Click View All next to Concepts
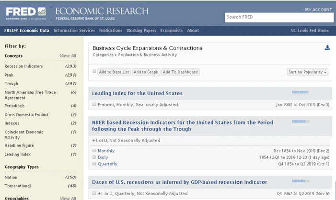 tap(68, 56)
